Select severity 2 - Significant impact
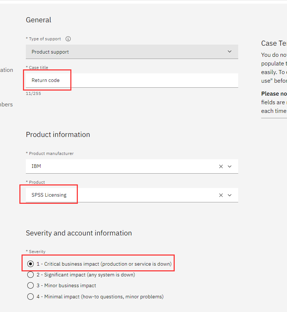 (x=31, y=275)
